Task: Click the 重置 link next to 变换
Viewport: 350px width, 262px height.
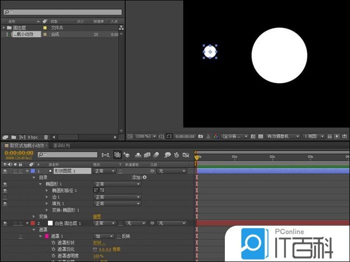Action: point(98,217)
